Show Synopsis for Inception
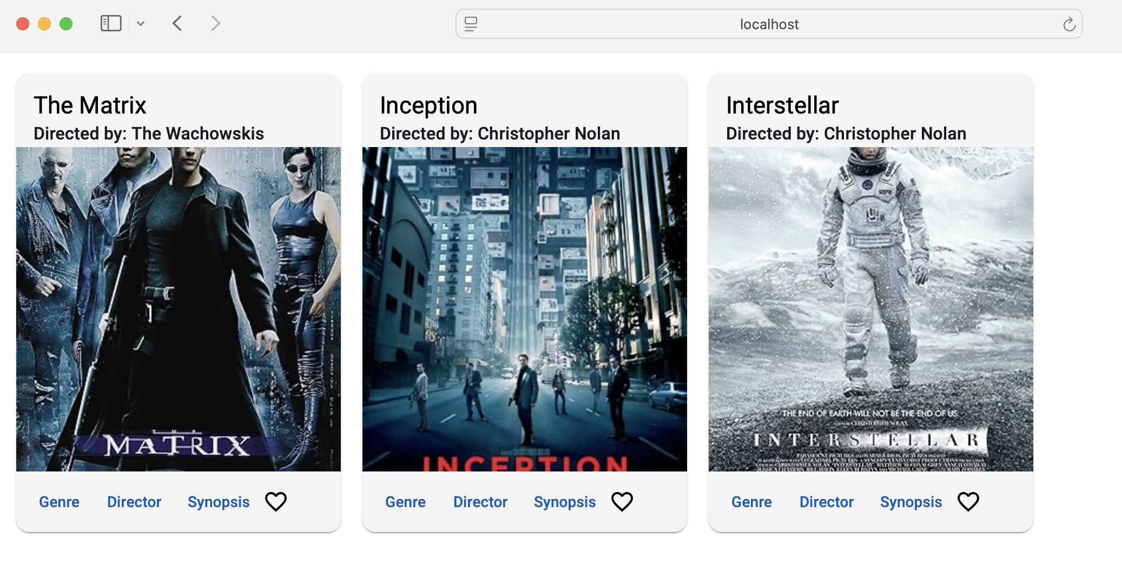Screen dimensions: 1122x585 tap(565, 502)
